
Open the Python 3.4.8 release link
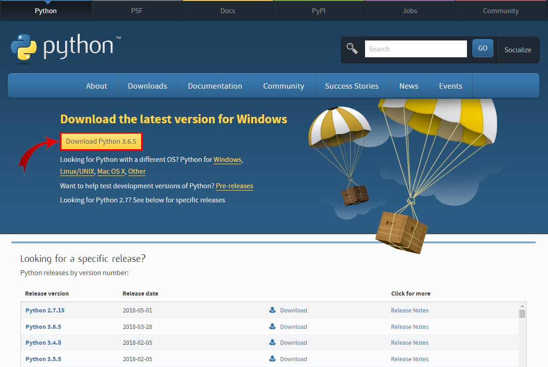click(x=43, y=342)
